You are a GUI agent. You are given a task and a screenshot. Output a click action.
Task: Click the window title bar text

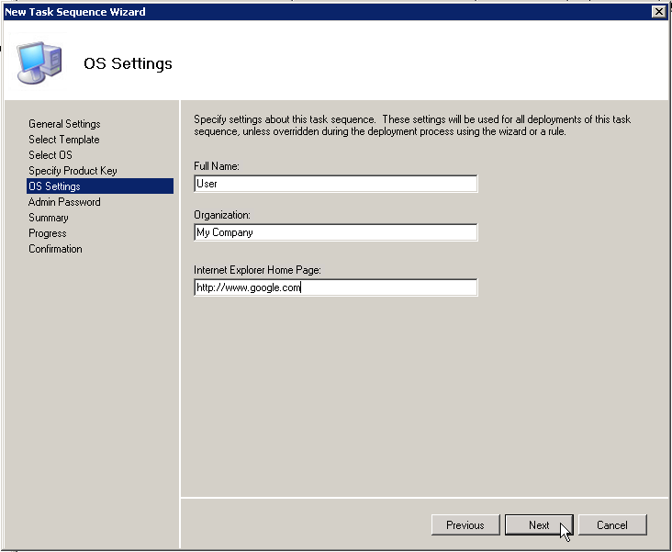click(75, 12)
